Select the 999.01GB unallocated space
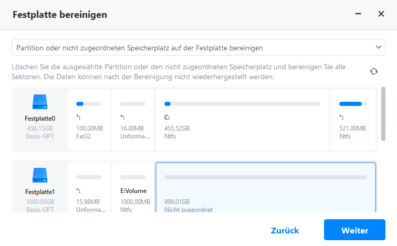This screenshot has width=397, height=246. point(266,190)
